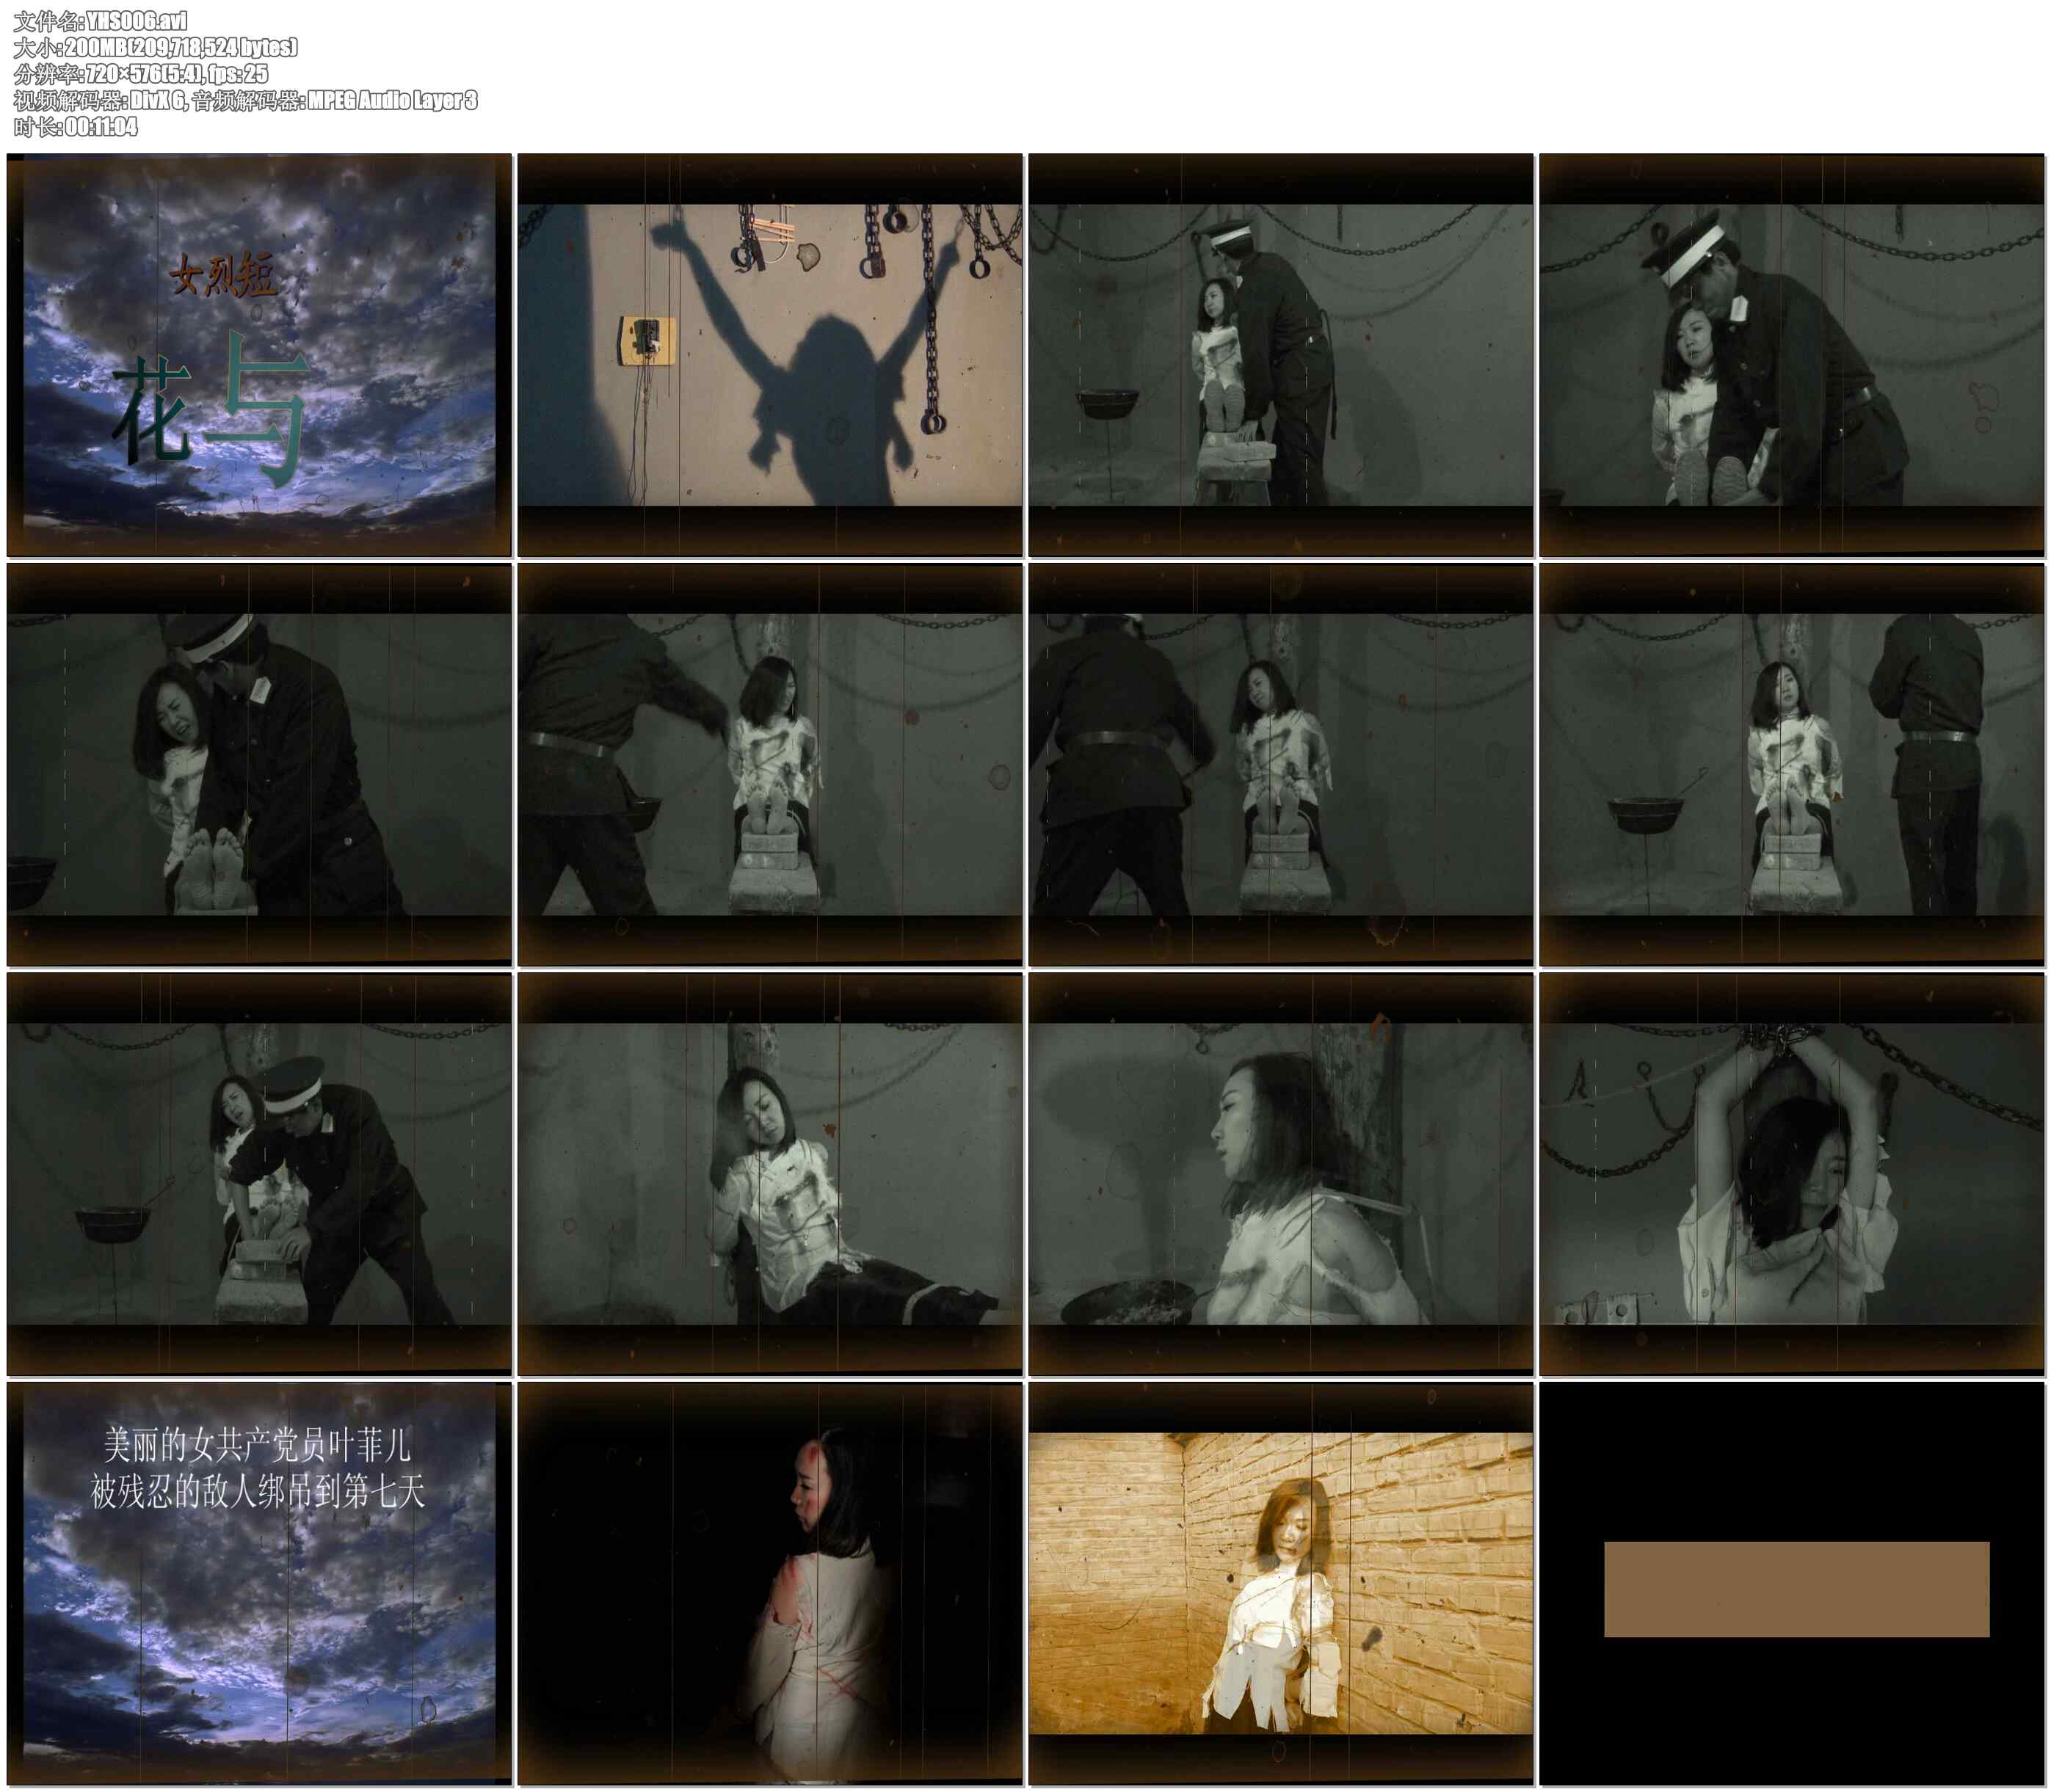Click the brown rectangle in the black frame
This screenshot has height=1792, width=2051.
(x=1796, y=1589)
